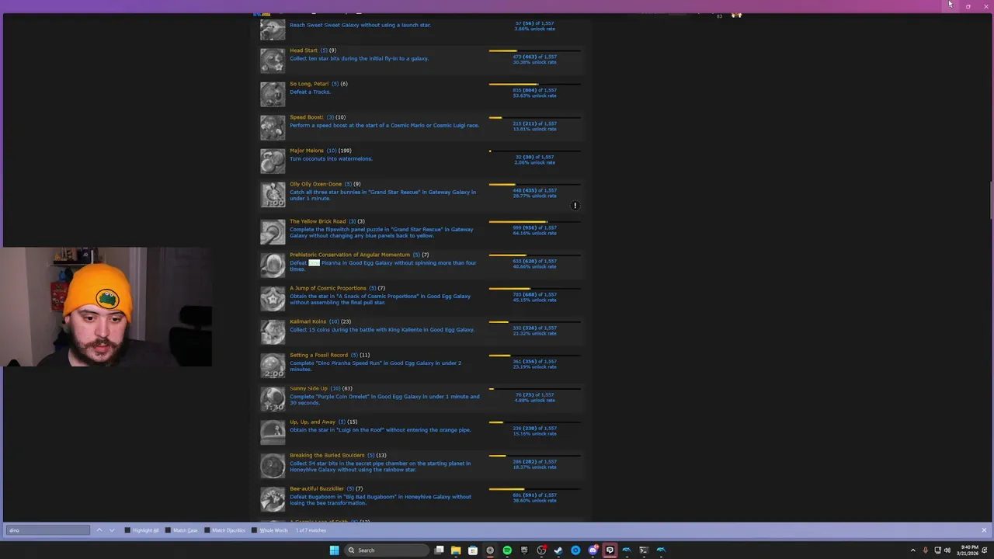The height and width of the screenshot is (559, 994).
Task: Open Spotify from the taskbar
Action: (507, 550)
